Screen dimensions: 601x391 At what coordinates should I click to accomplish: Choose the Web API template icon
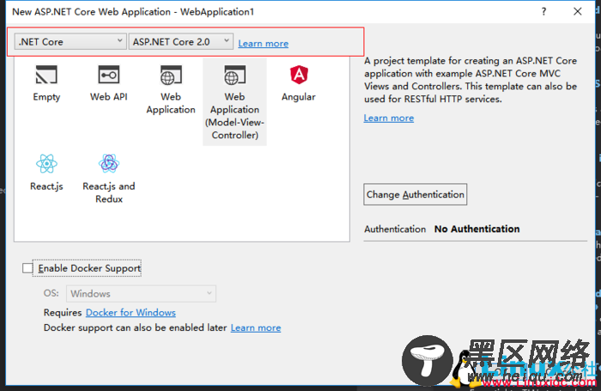tap(109, 75)
